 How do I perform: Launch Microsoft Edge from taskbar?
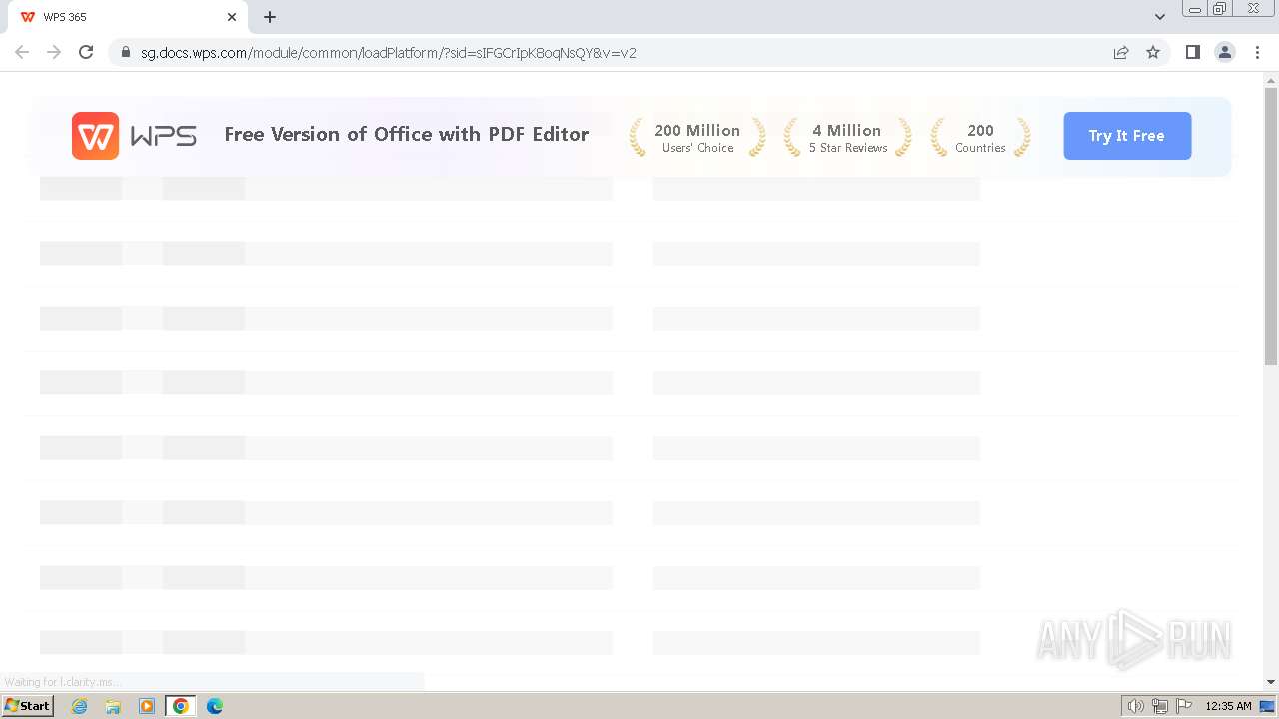pyautogui.click(x=215, y=706)
